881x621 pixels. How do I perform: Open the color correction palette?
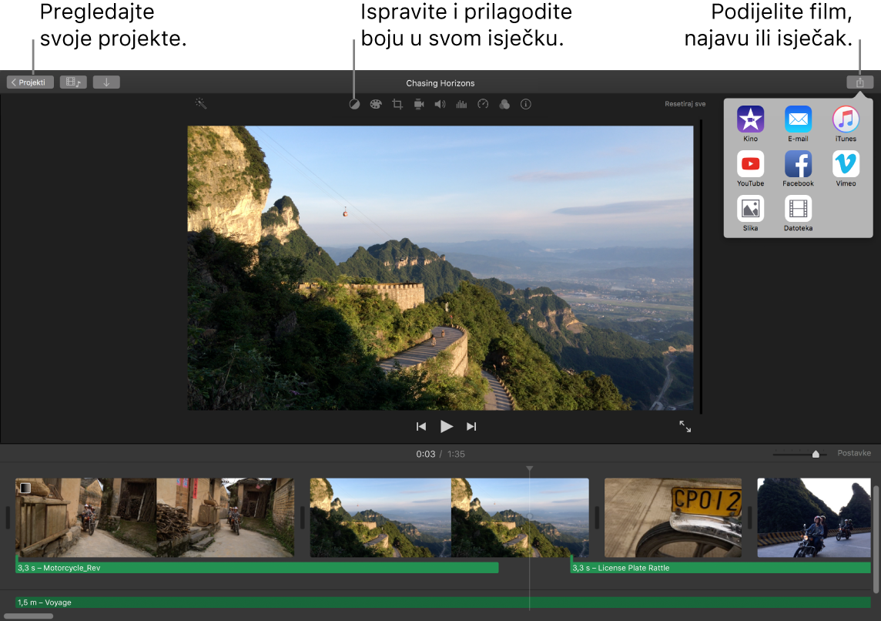tap(376, 103)
